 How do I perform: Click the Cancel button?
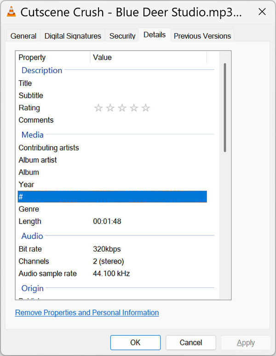coord(191,342)
